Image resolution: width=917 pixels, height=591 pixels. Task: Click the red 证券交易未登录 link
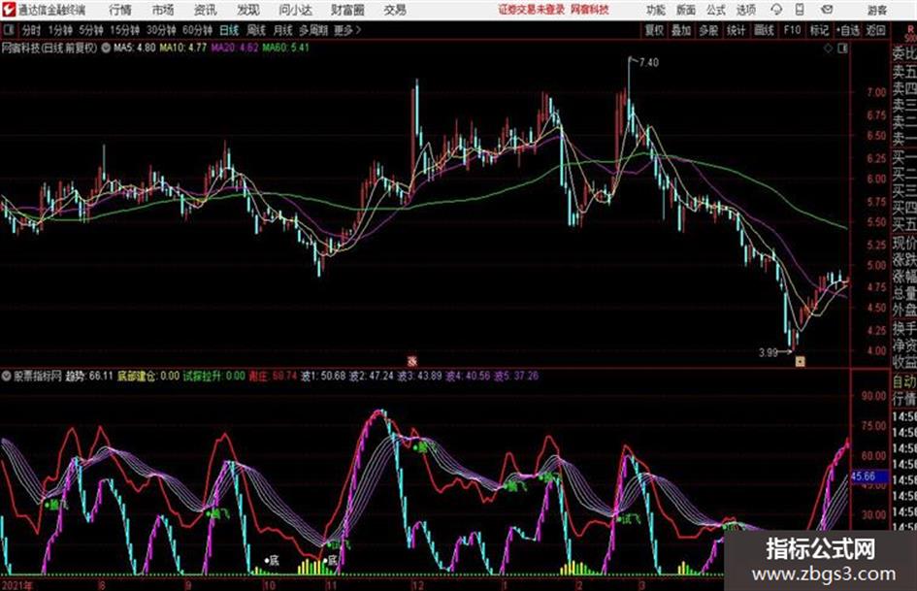[532, 10]
